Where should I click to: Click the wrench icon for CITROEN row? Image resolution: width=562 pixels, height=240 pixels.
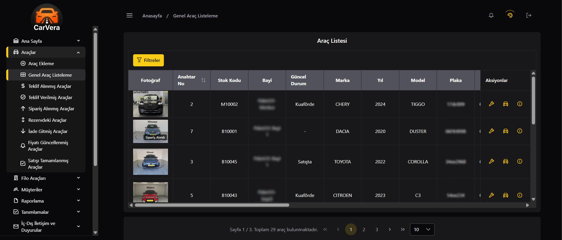pyautogui.click(x=491, y=195)
